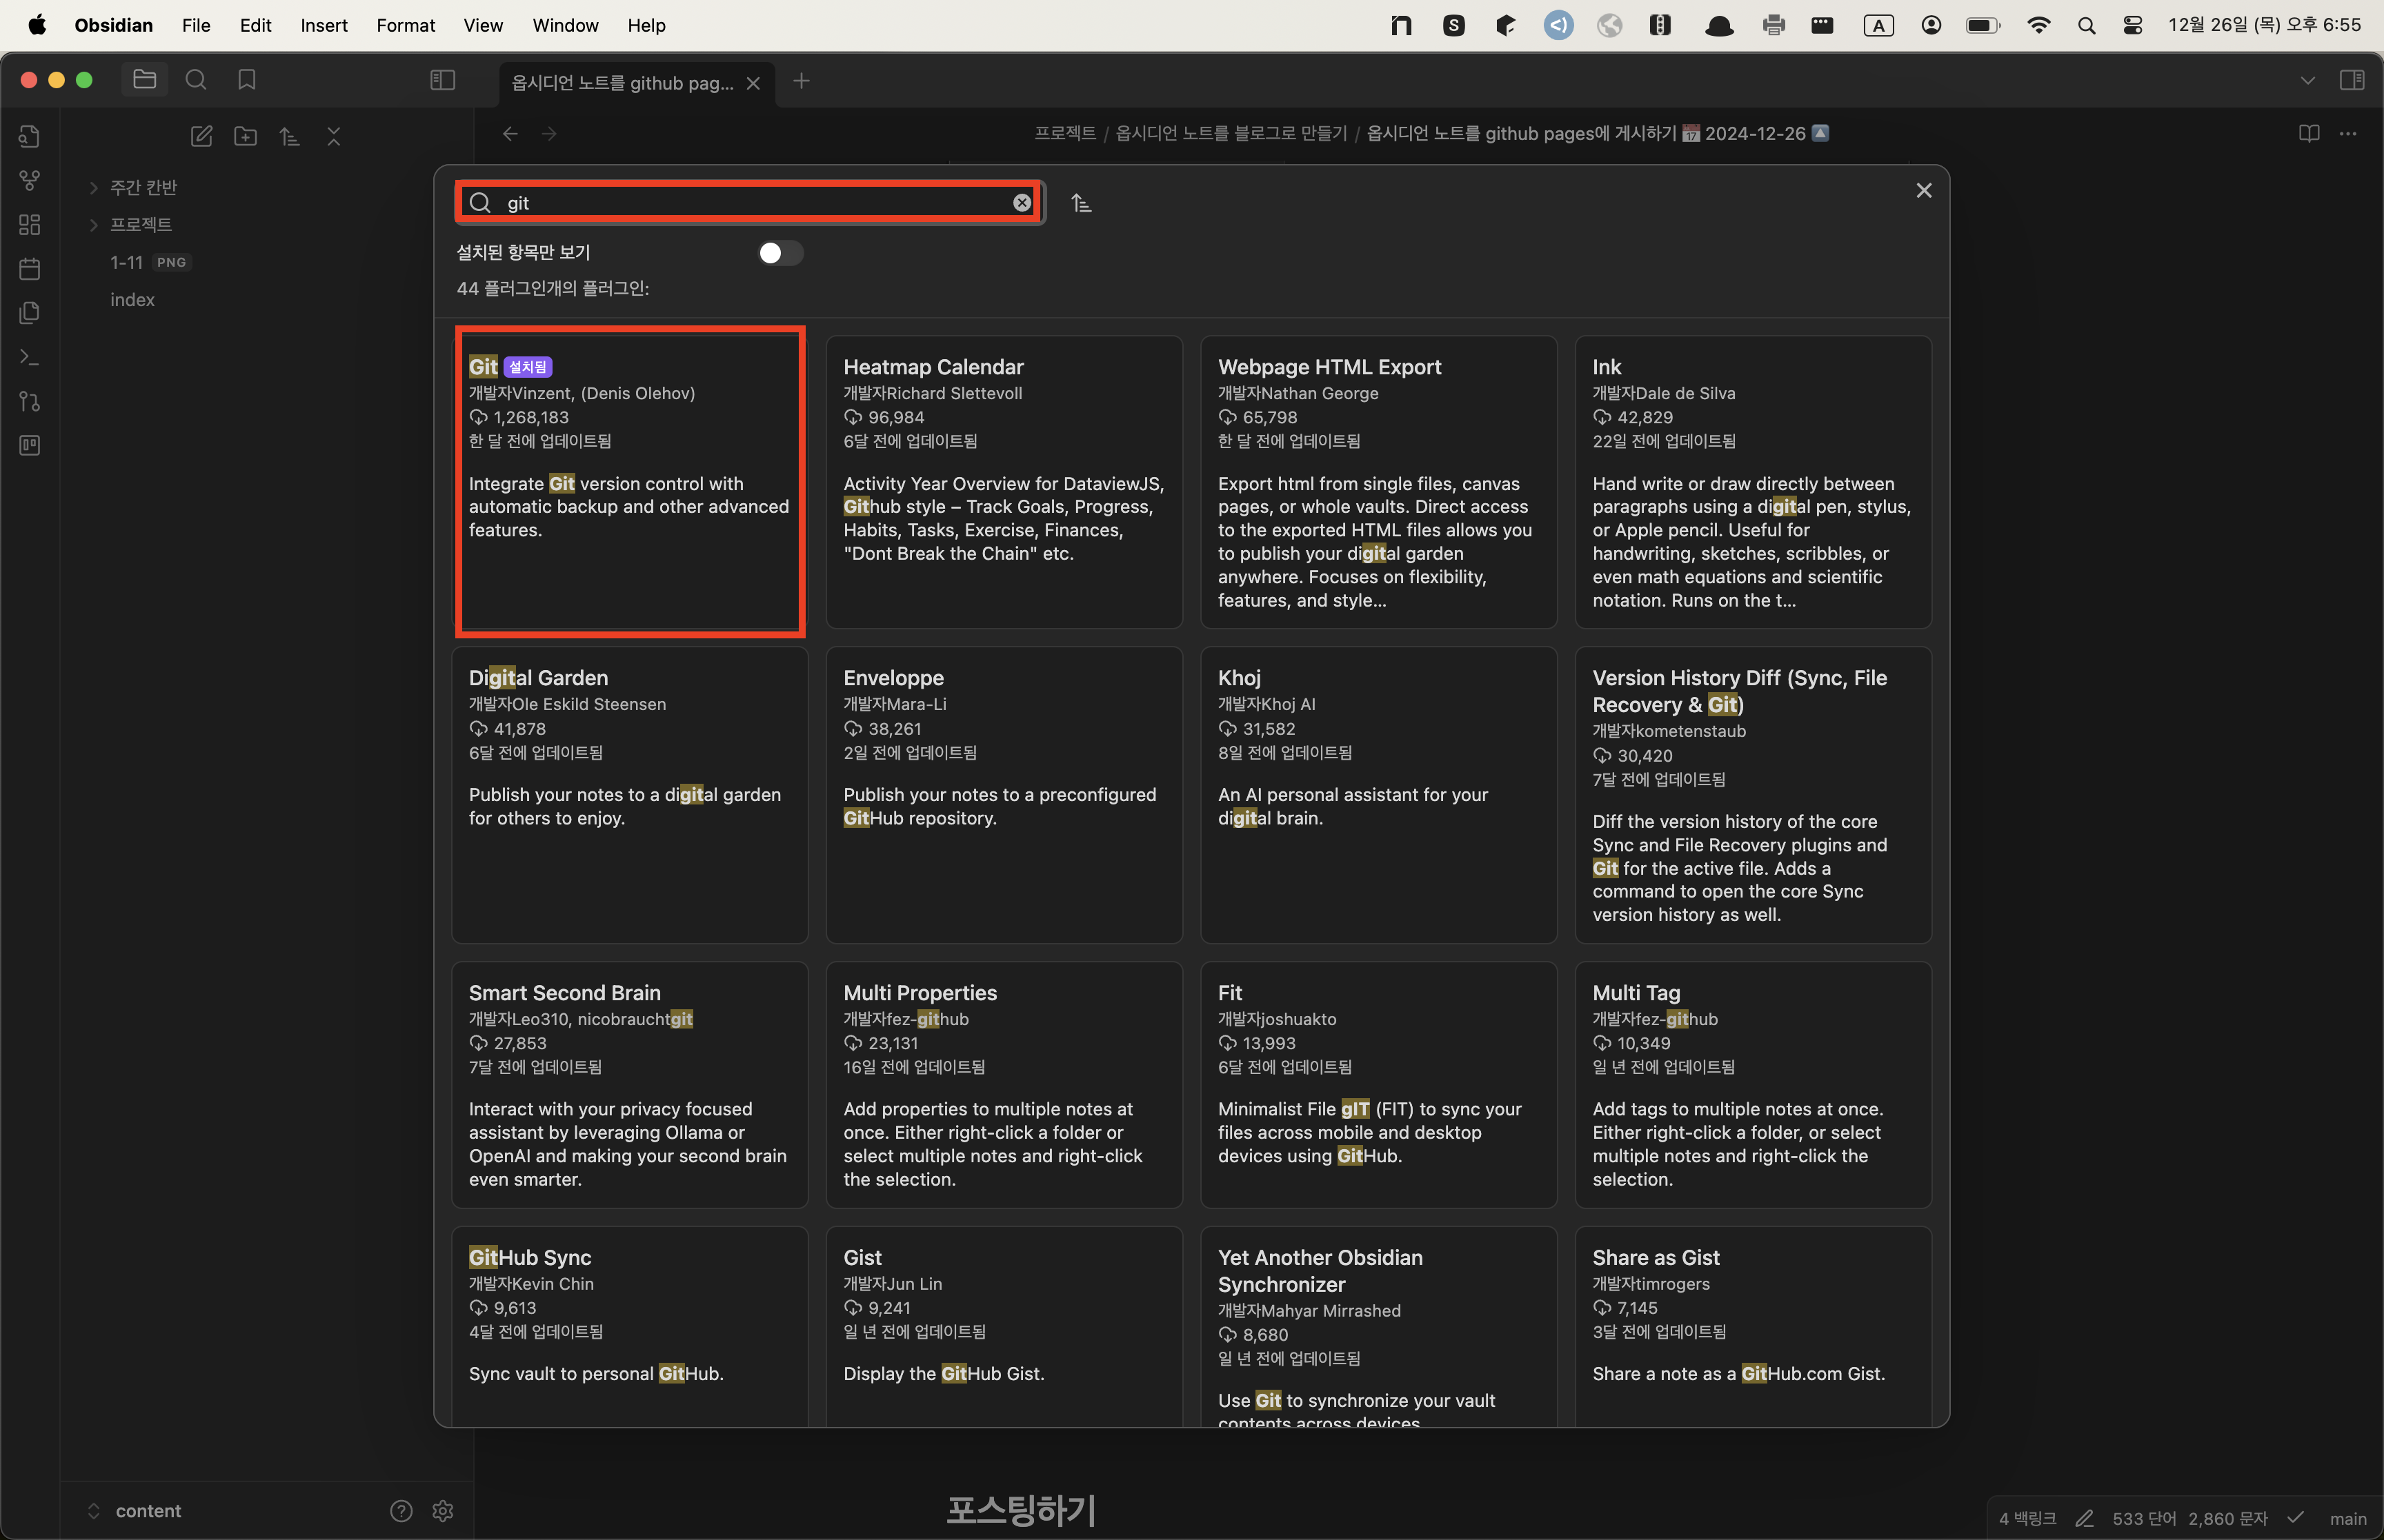Open the View menu

483,25
